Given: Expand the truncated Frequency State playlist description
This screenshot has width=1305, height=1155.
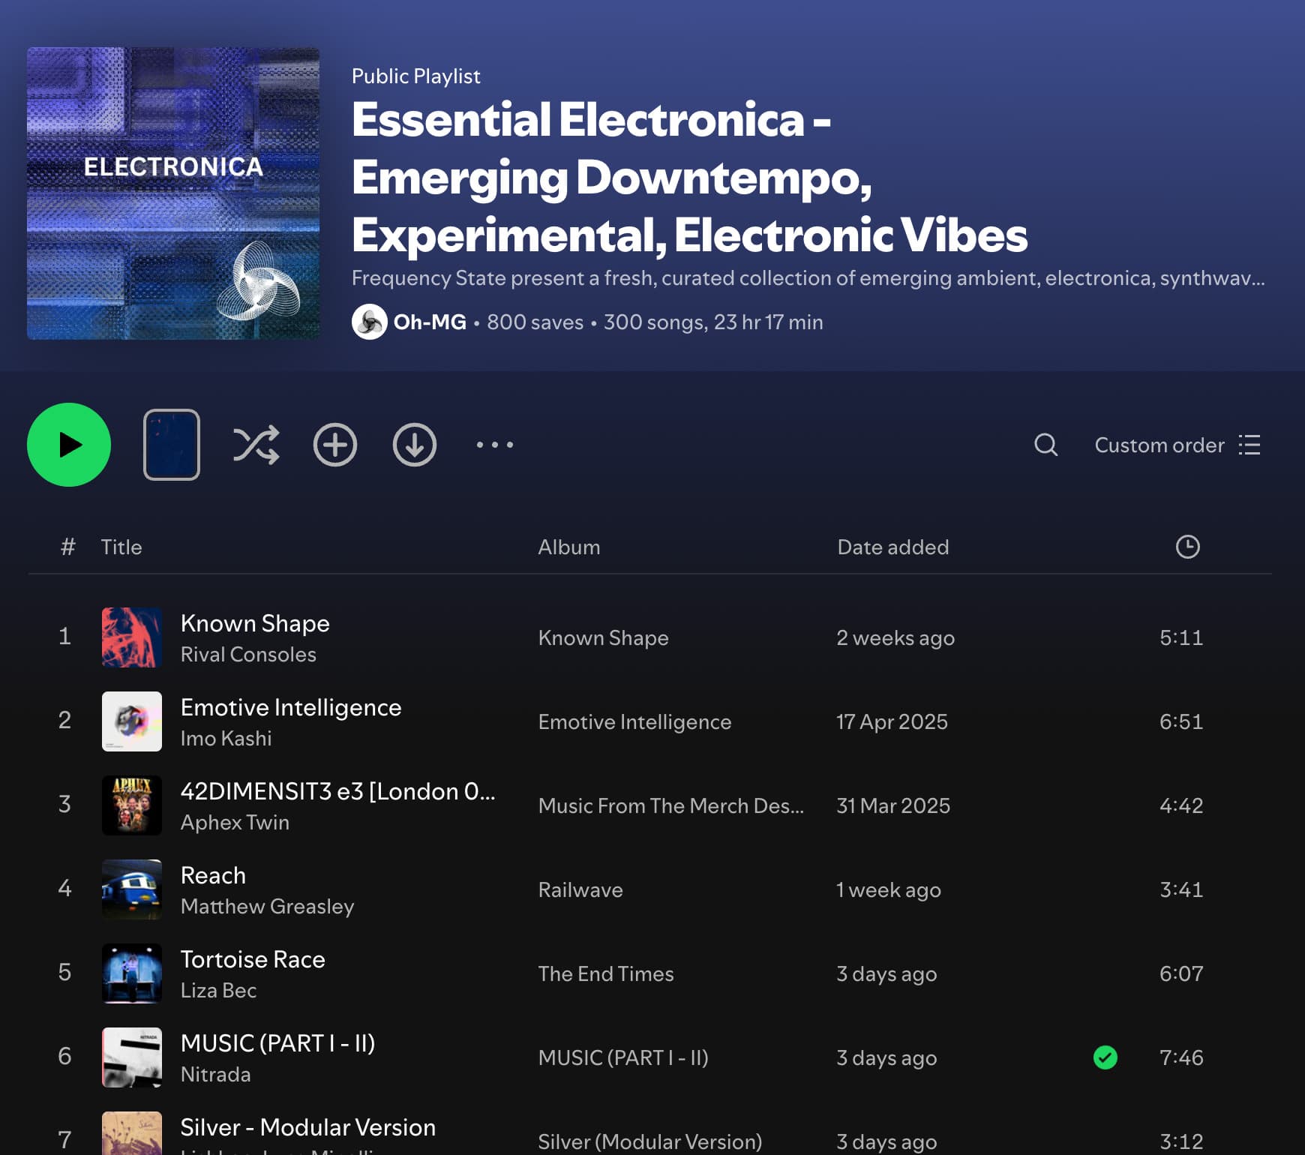Looking at the screenshot, I should click(x=808, y=278).
